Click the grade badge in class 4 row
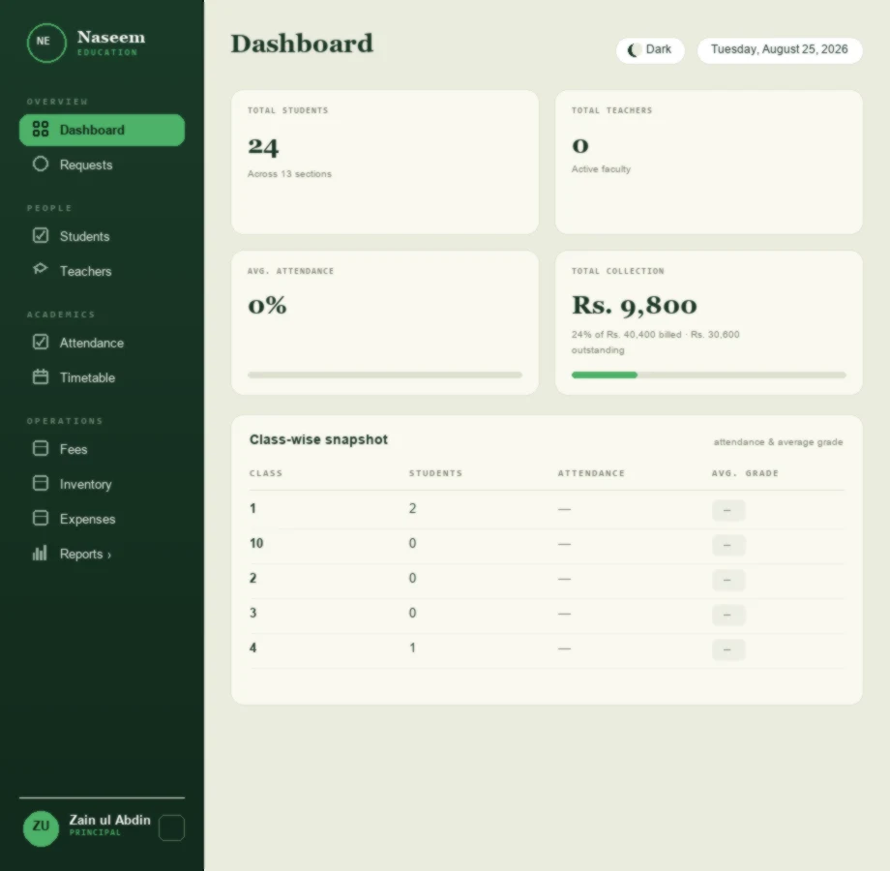Screen dimensions: 890x871 727,649
